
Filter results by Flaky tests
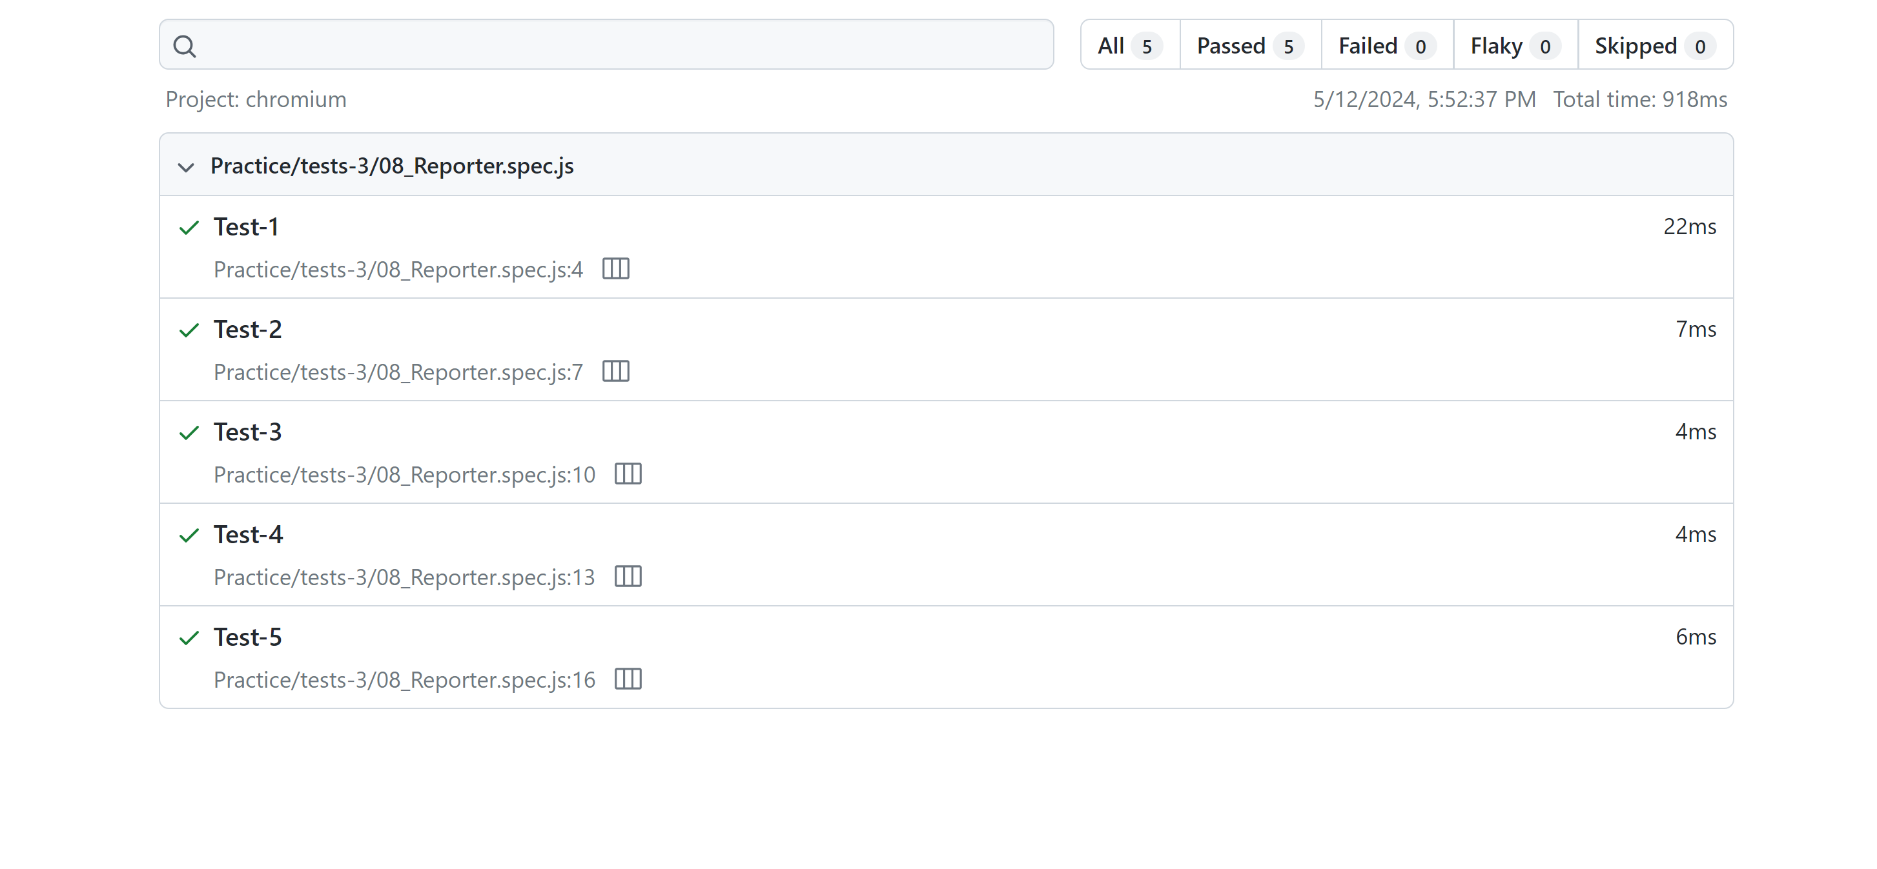coord(1514,46)
